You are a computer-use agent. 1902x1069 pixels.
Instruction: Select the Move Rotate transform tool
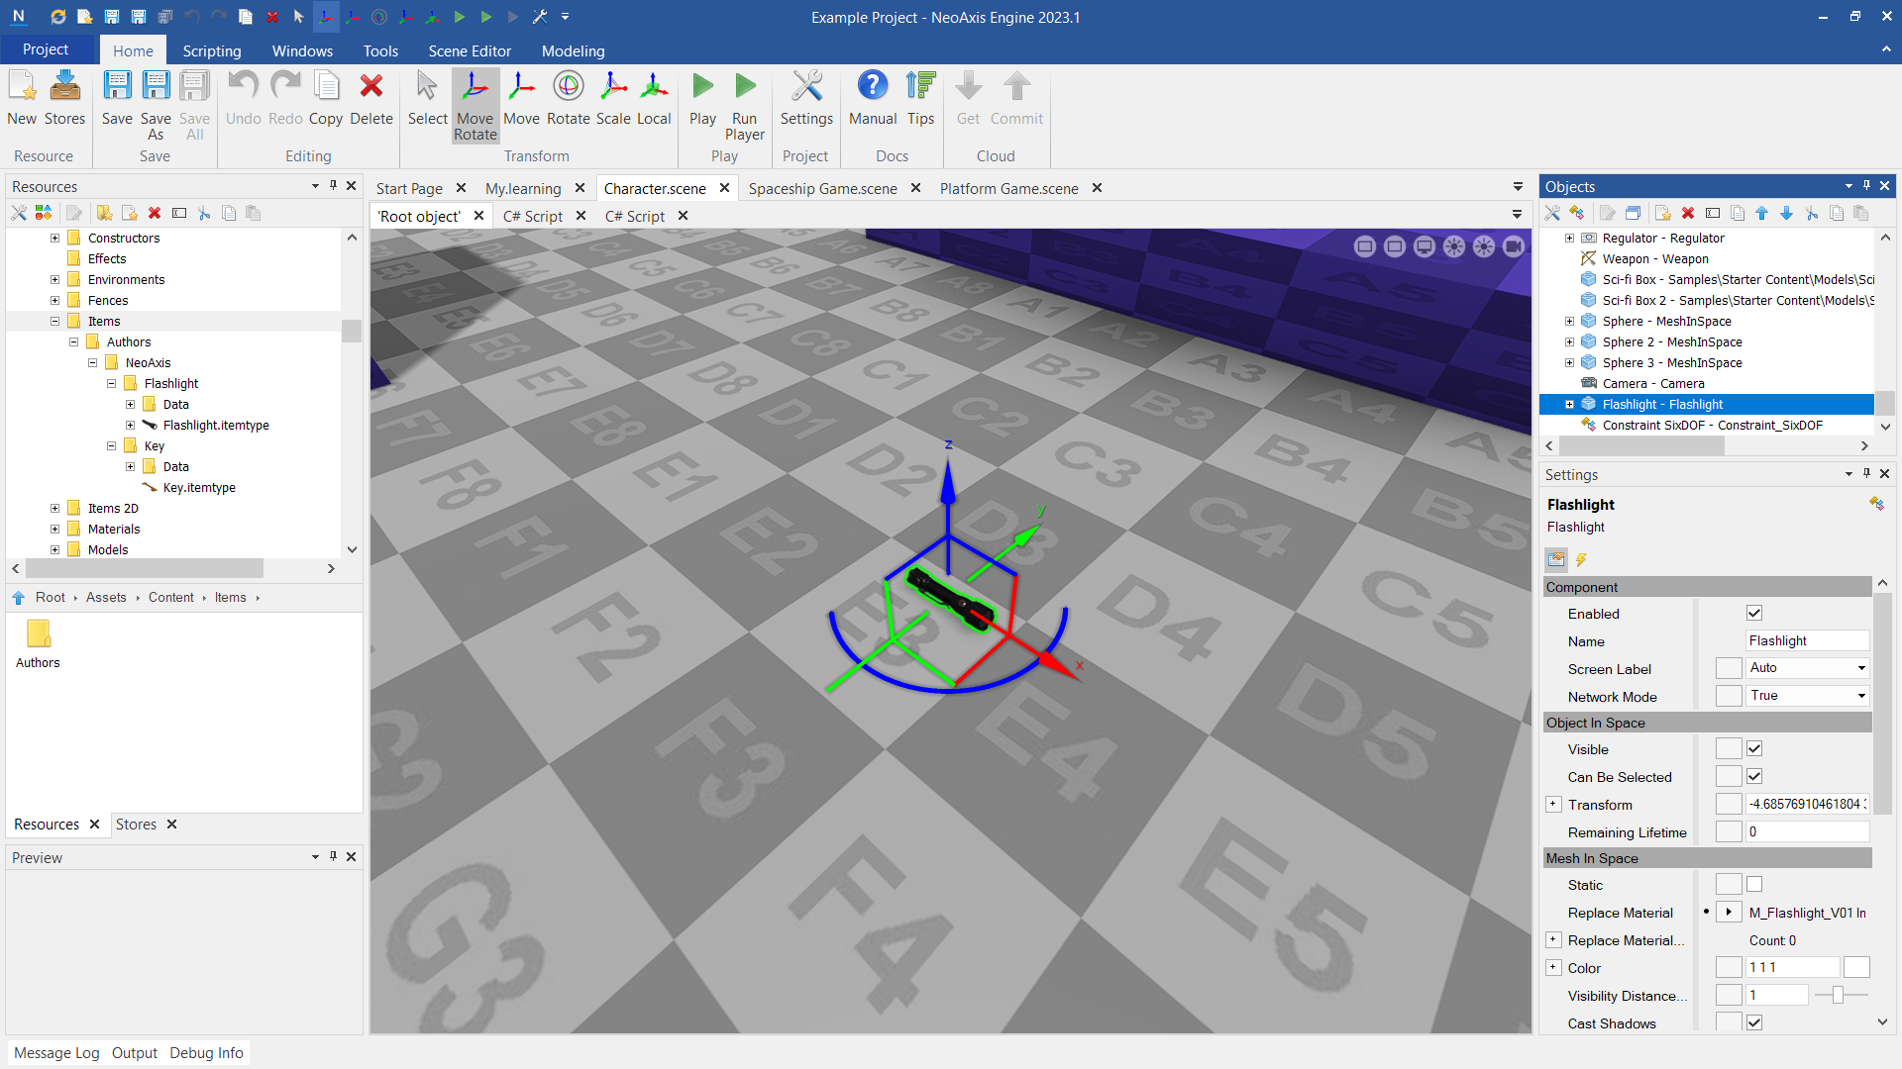[475, 104]
